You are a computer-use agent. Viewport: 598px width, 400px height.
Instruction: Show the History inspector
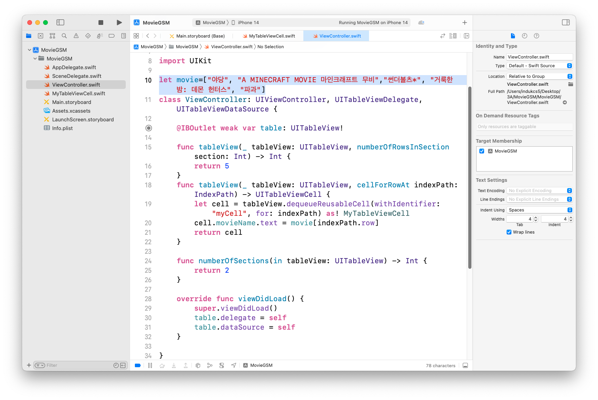point(524,36)
